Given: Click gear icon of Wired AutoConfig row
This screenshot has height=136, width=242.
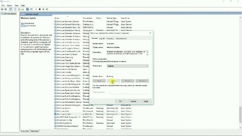Looking at the screenshot, I should click(x=55, y=120).
